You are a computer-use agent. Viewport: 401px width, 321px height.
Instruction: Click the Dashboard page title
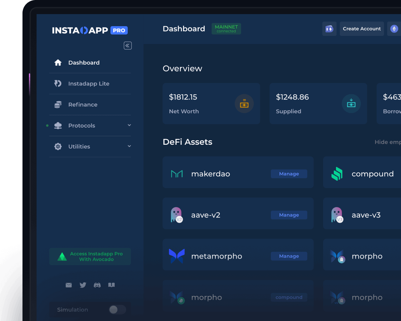click(184, 29)
